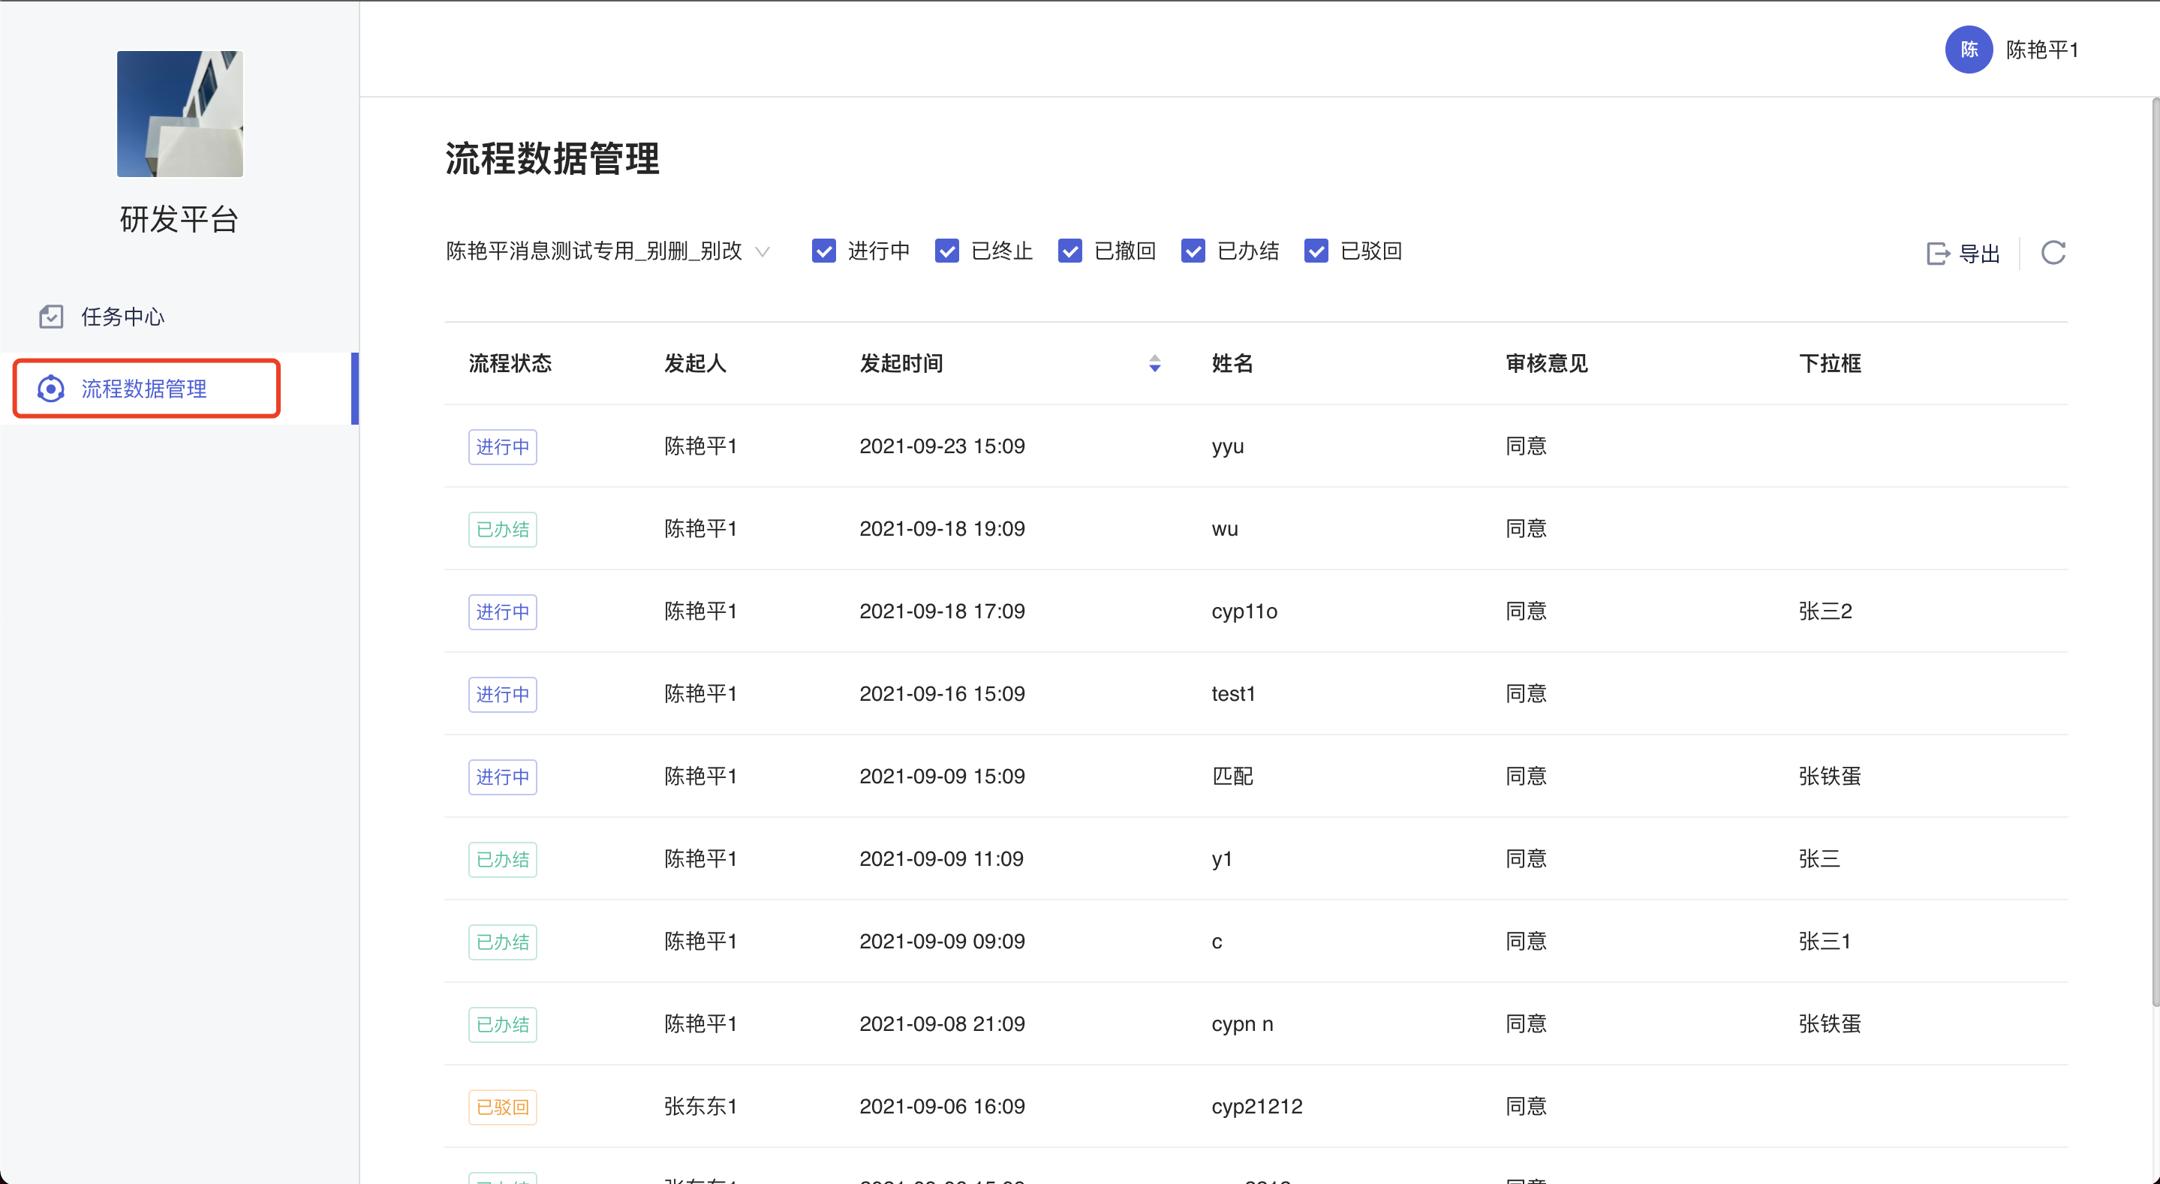This screenshot has height=1184, width=2160.
Task: Click the 发起时间 column header
Action: point(901,364)
